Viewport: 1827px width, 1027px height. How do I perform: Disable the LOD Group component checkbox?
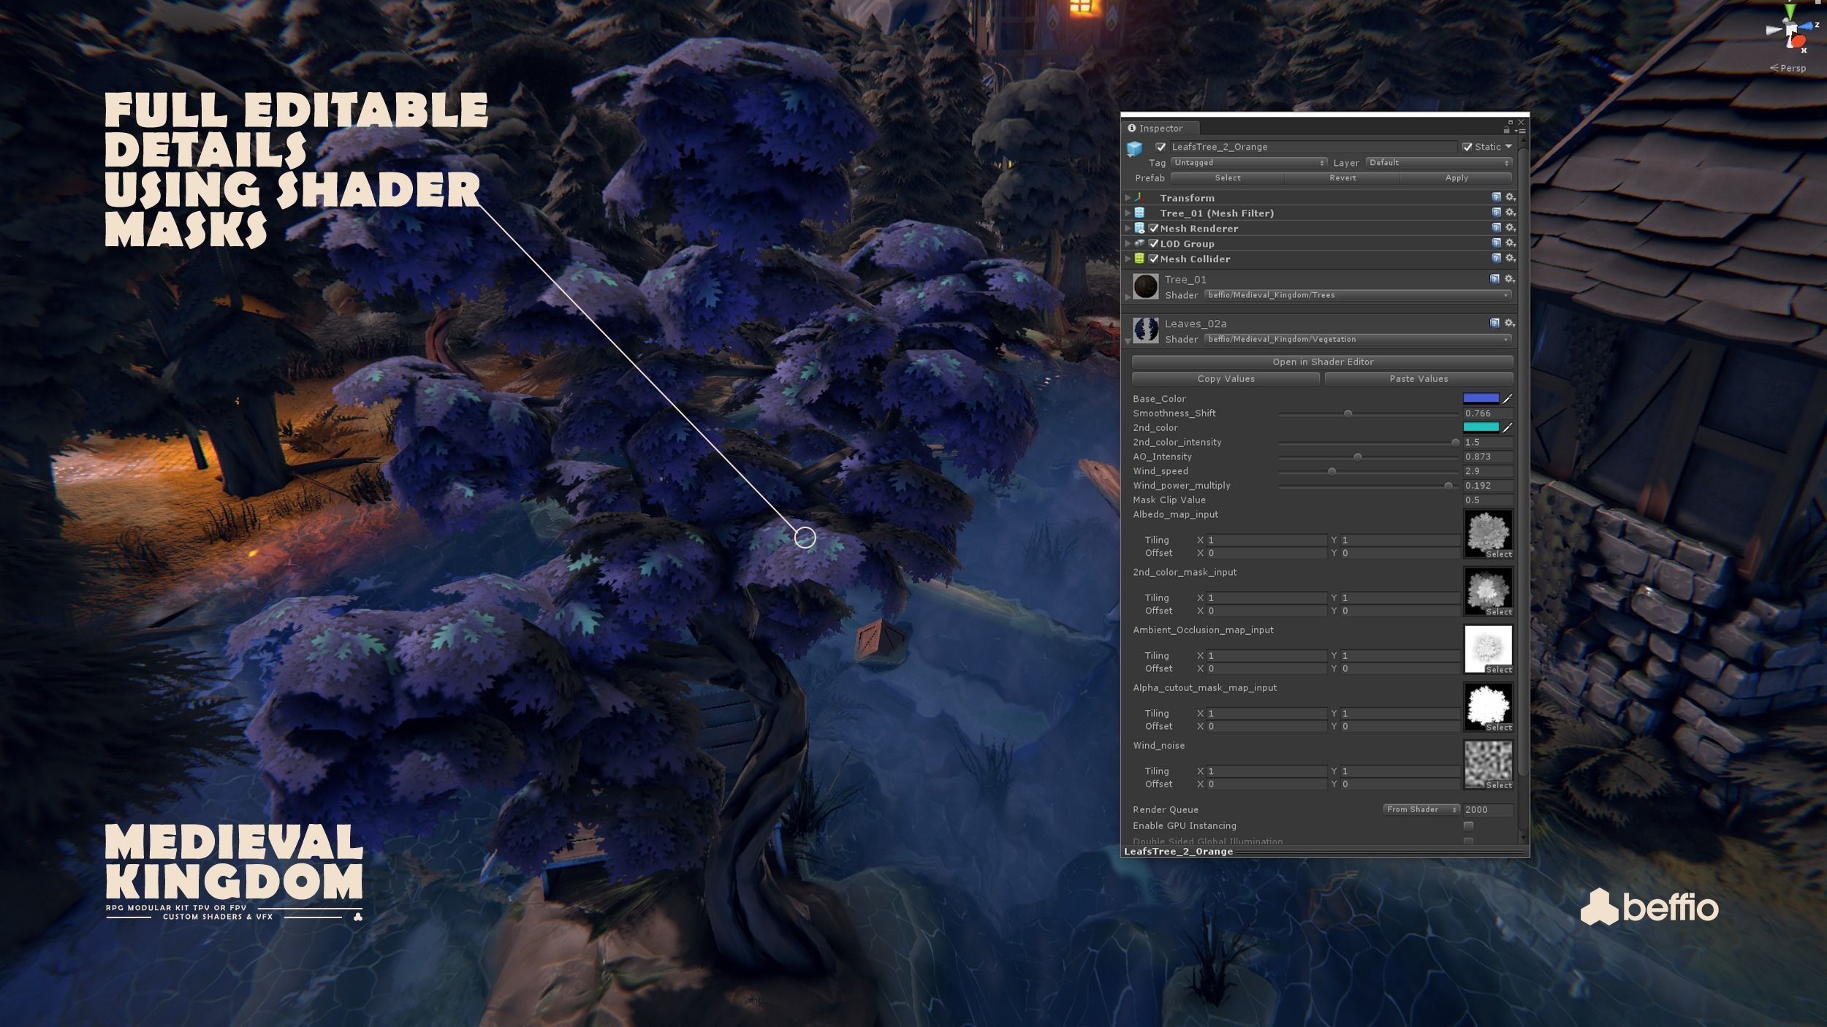point(1154,244)
